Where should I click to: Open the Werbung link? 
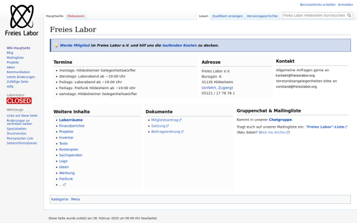pyautogui.click(x=67, y=173)
